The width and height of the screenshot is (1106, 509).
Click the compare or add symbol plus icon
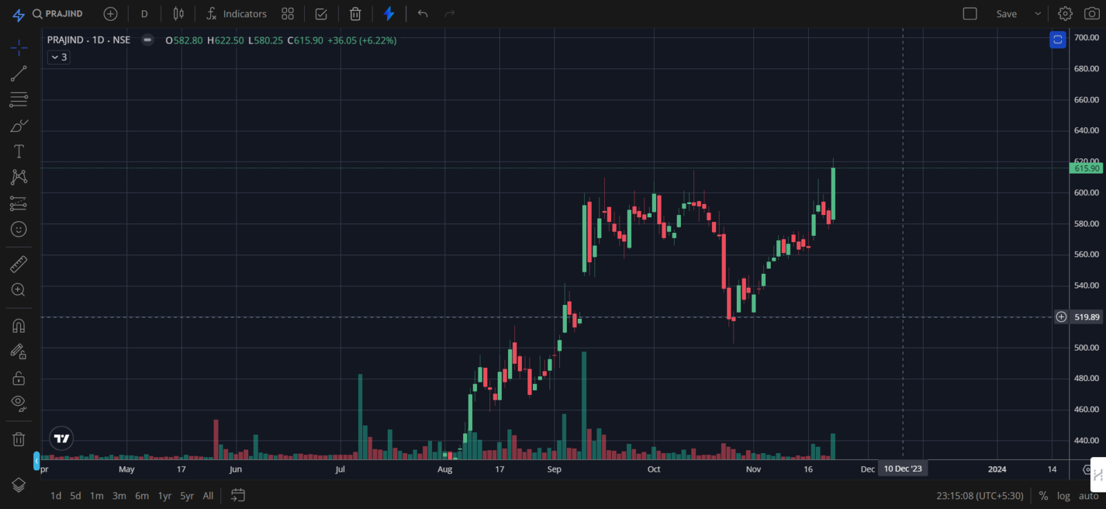pyautogui.click(x=111, y=14)
